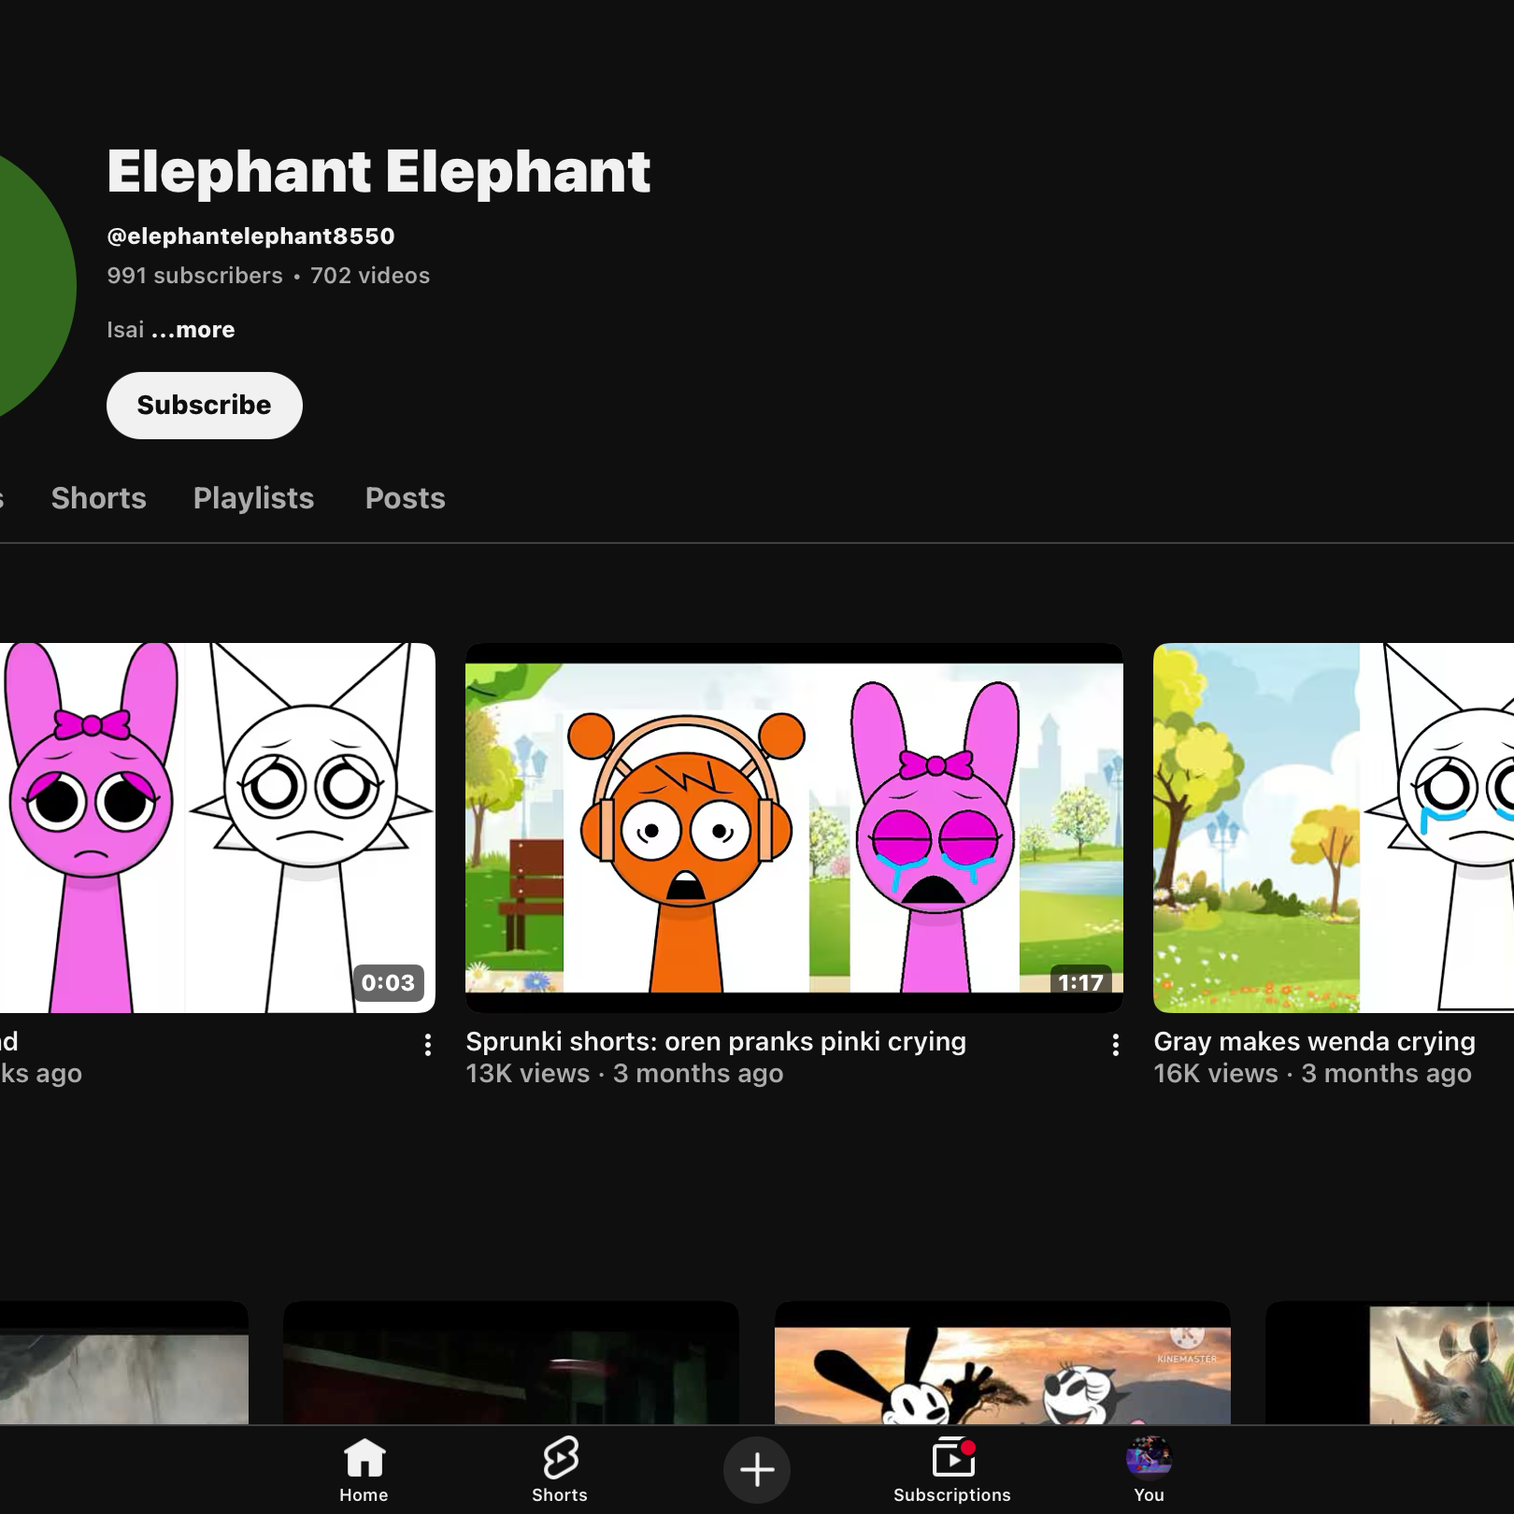Click the title 'Sprunki shorts: oren pranks pinki crying'

pos(716,1041)
